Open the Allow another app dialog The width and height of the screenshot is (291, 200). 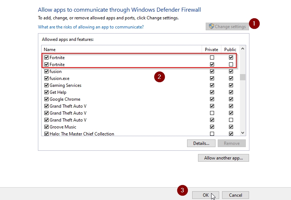tap(224, 158)
